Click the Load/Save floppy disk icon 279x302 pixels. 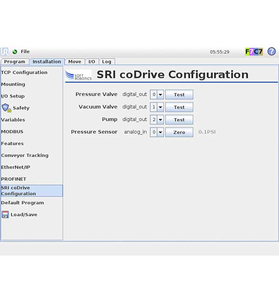click(5, 214)
